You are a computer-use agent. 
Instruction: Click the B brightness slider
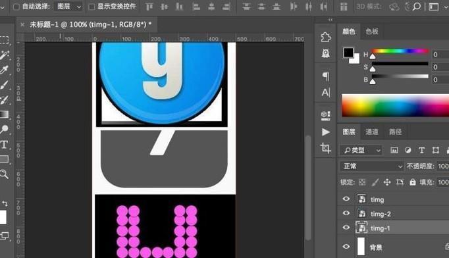400,76
